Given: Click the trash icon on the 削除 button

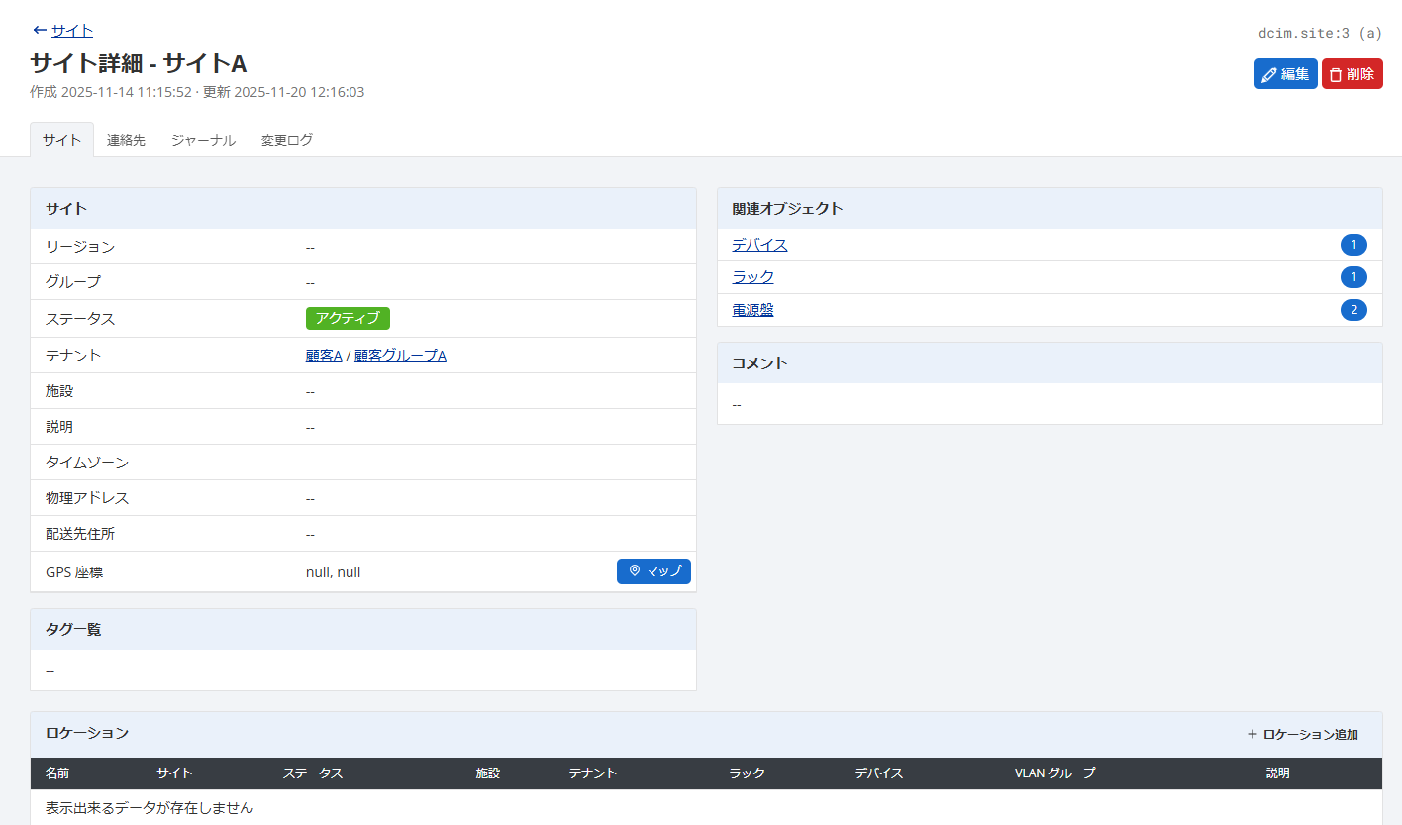Looking at the screenshot, I should tap(1338, 73).
